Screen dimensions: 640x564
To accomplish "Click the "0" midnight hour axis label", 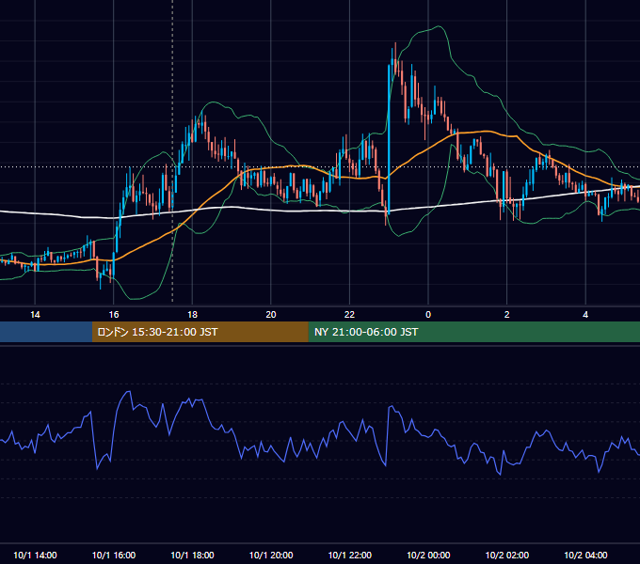I will tap(428, 315).
